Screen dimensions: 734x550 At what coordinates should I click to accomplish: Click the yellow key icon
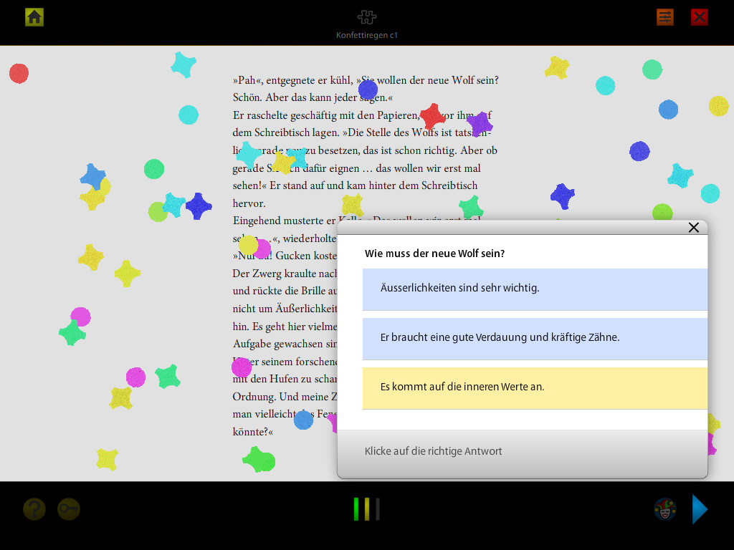tap(69, 509)
